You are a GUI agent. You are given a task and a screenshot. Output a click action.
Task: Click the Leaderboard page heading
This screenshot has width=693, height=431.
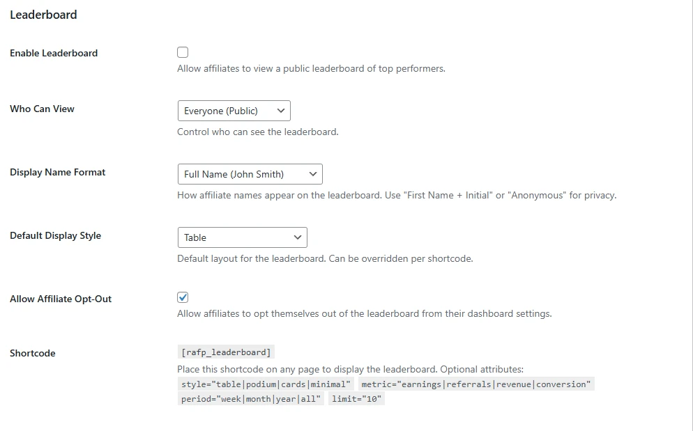pyautogui.click(x=43, y=14)
